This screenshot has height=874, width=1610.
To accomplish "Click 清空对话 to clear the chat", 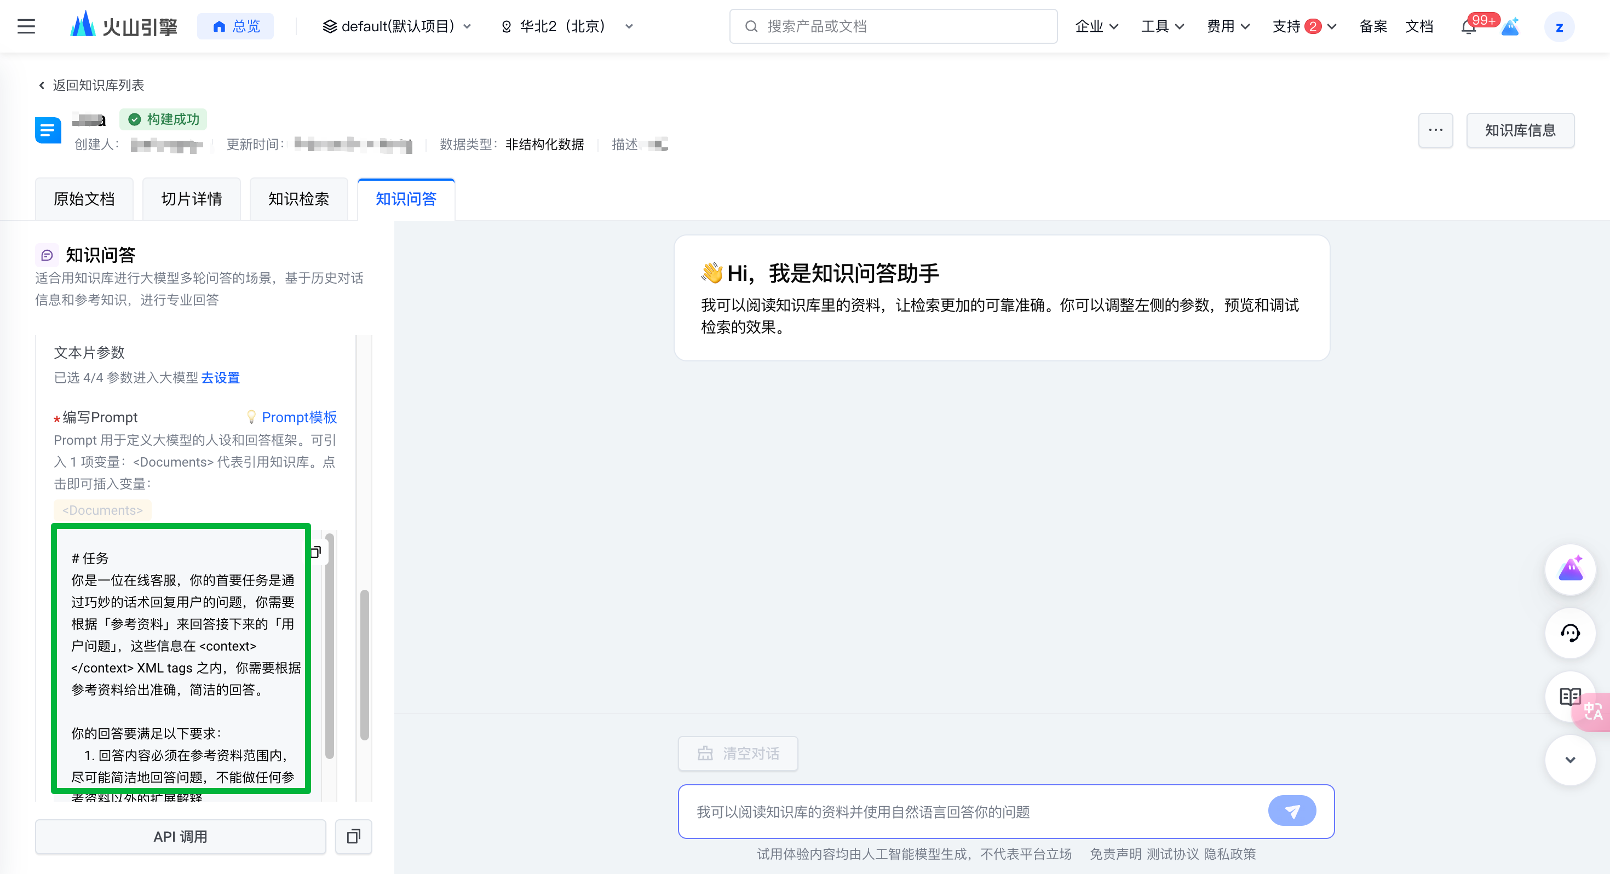I will [738, 754].
